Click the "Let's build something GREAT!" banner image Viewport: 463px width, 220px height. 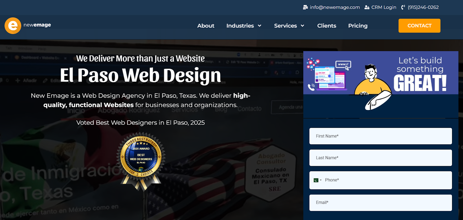coord(381,85)
